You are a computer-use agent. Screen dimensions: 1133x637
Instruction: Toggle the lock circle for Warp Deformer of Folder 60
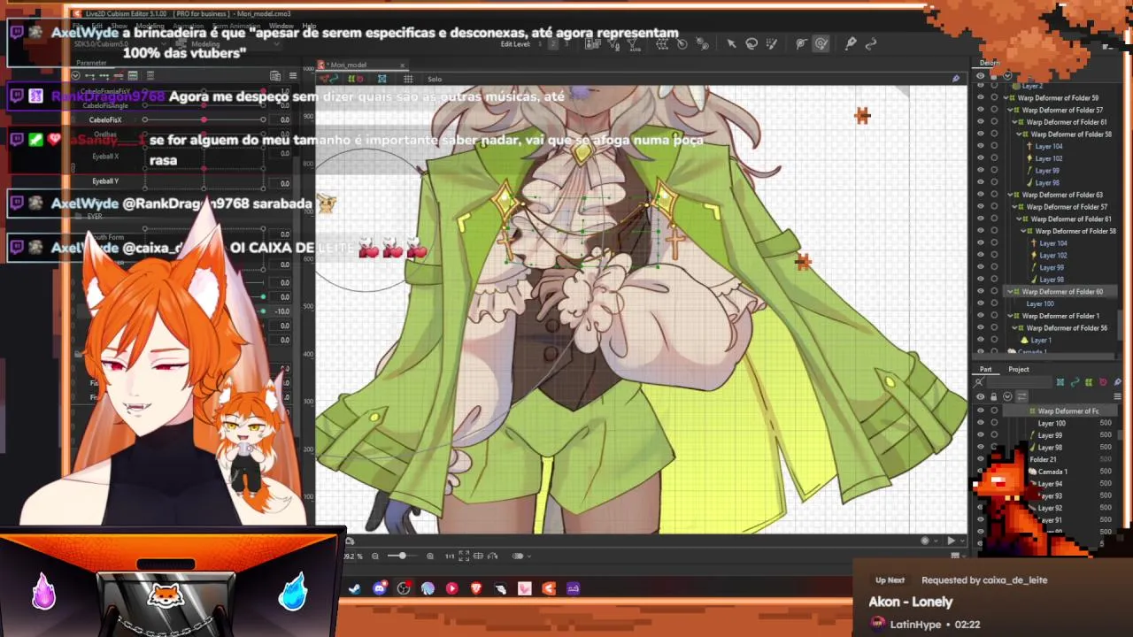(994, 291)
